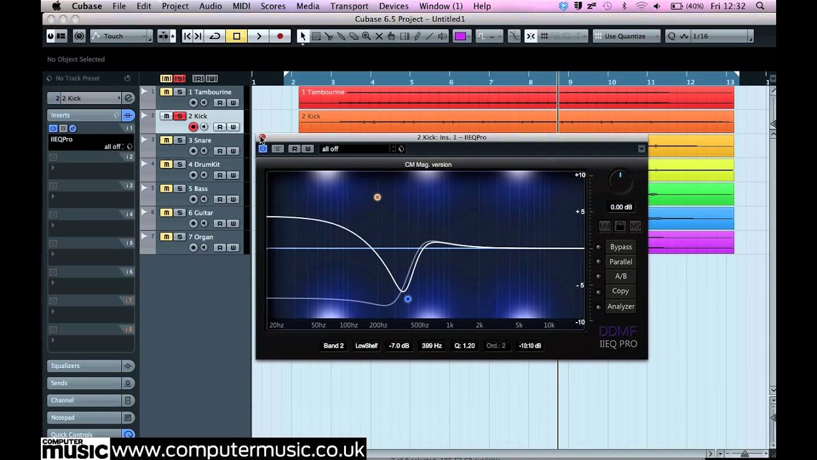Select the Play speaker tool
The image size is (817, 460).
pos(442,36)
